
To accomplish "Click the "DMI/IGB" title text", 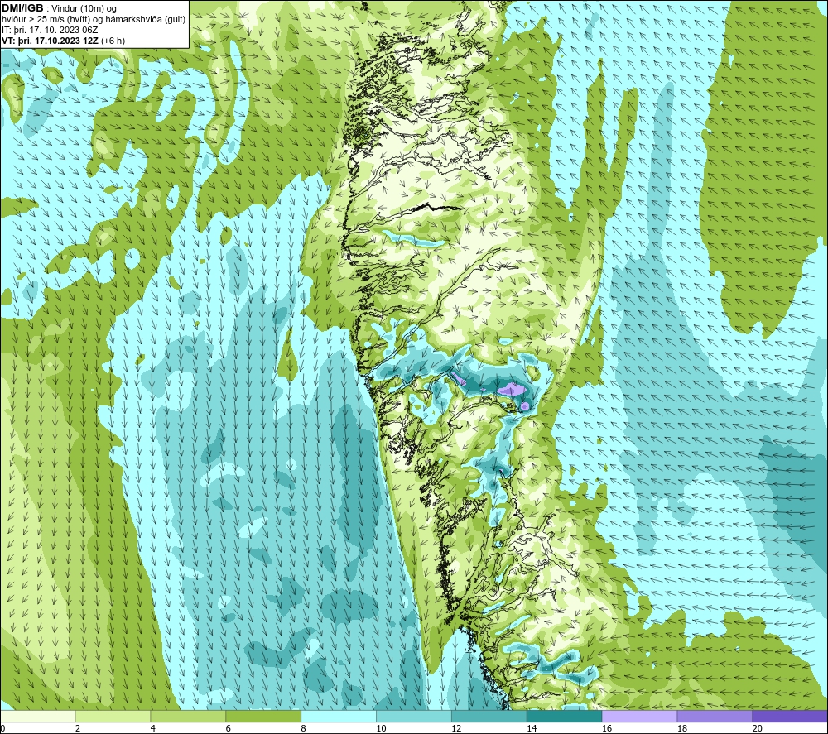I will [x=22, y=8].
